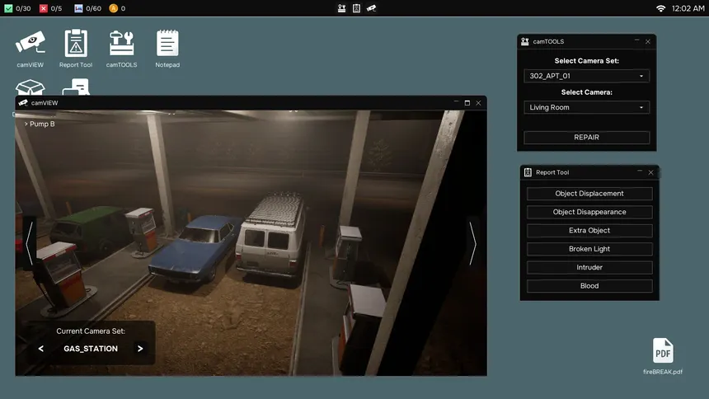
Task: Maximize the camVIEW window
Action: click(467, 103)
